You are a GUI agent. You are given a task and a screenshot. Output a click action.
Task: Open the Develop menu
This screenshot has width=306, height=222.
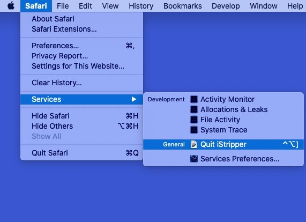tap(226, 6)
